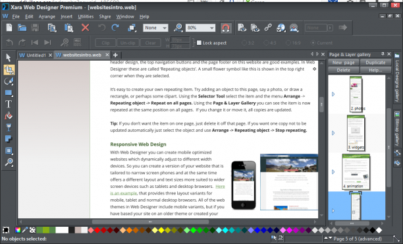Viewport: 403px width, 244px height.
Task: Open the Edit menu
Action: pos(29,16)
